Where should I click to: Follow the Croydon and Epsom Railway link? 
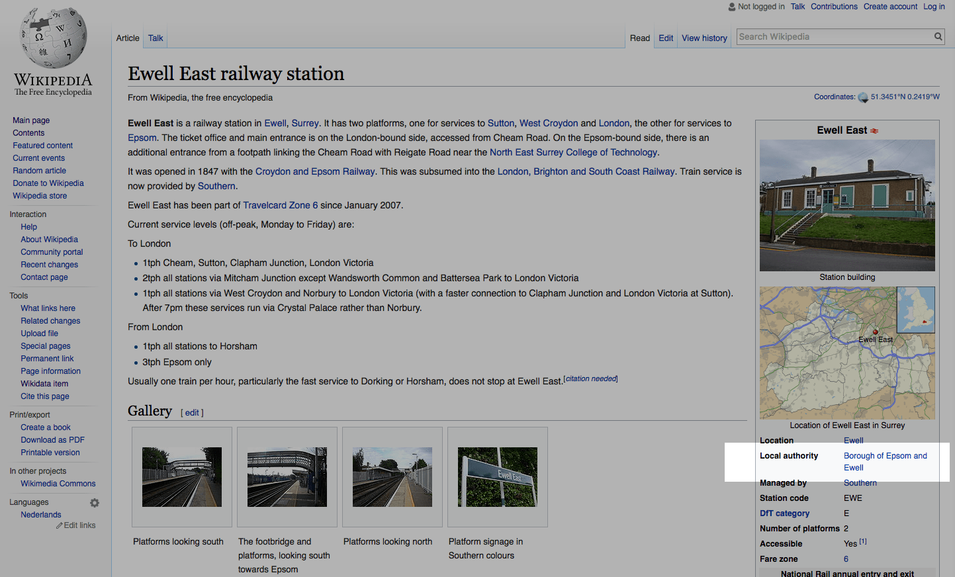pyautogui.click(x=315, y=171)
